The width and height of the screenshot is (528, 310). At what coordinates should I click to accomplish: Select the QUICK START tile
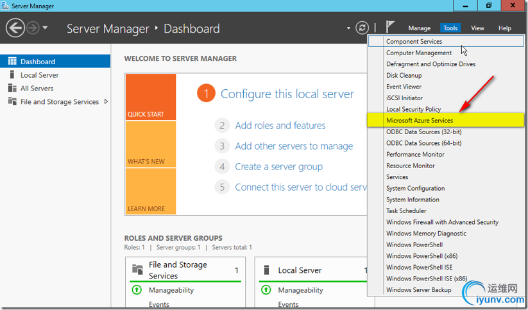(151, 97)
